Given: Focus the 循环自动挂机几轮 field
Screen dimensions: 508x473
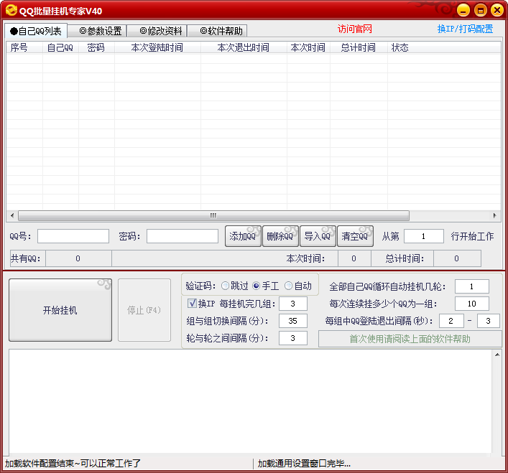Looking at the screenshot, I should (x=471, y=286).
